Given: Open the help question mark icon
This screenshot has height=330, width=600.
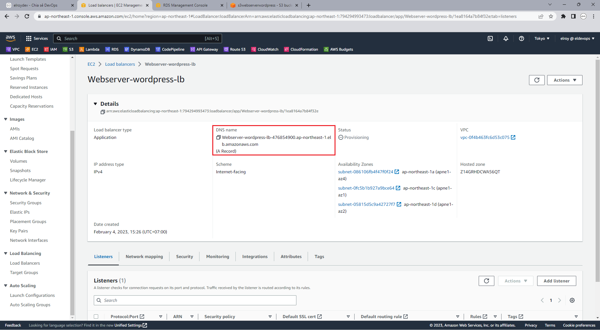Looking at the screenshot, I should [522, 38].
